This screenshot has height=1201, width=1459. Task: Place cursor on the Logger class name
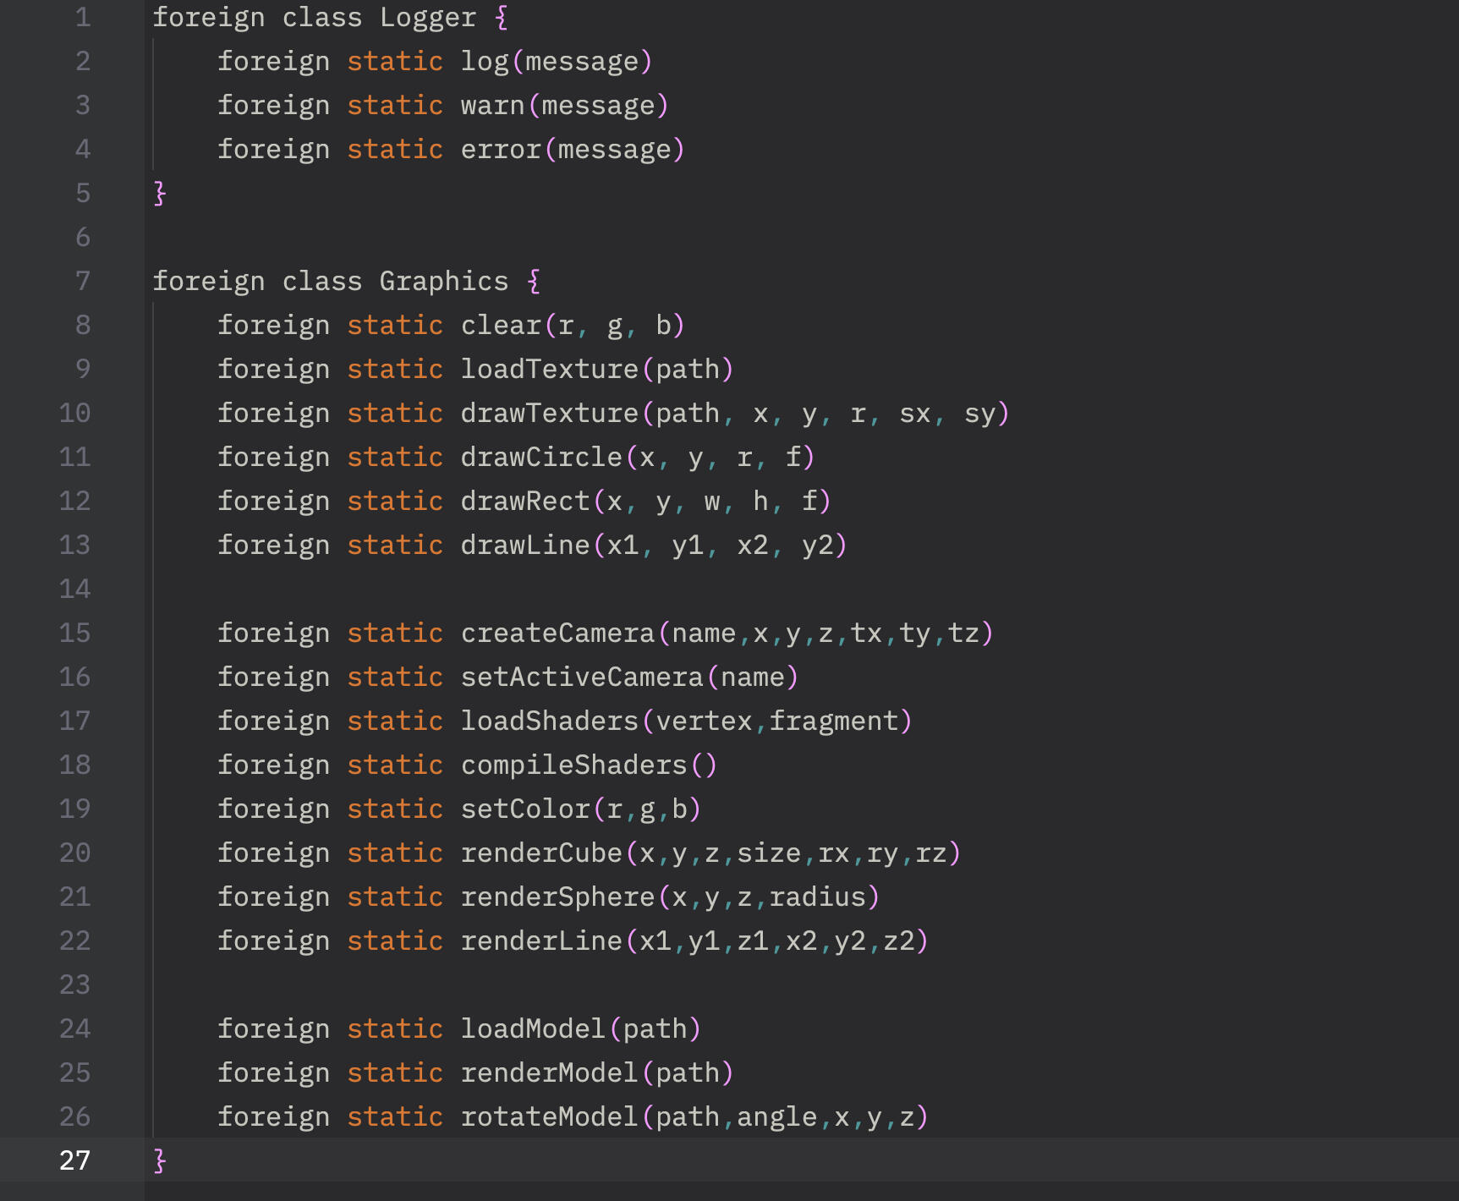pos(427,17)
